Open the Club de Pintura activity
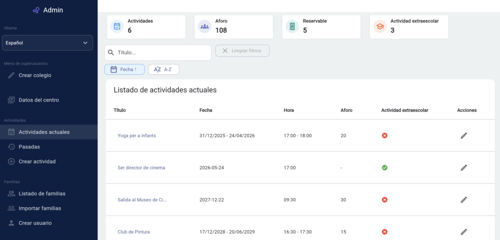Screen dimensions: 500x240 coord(134,232)
